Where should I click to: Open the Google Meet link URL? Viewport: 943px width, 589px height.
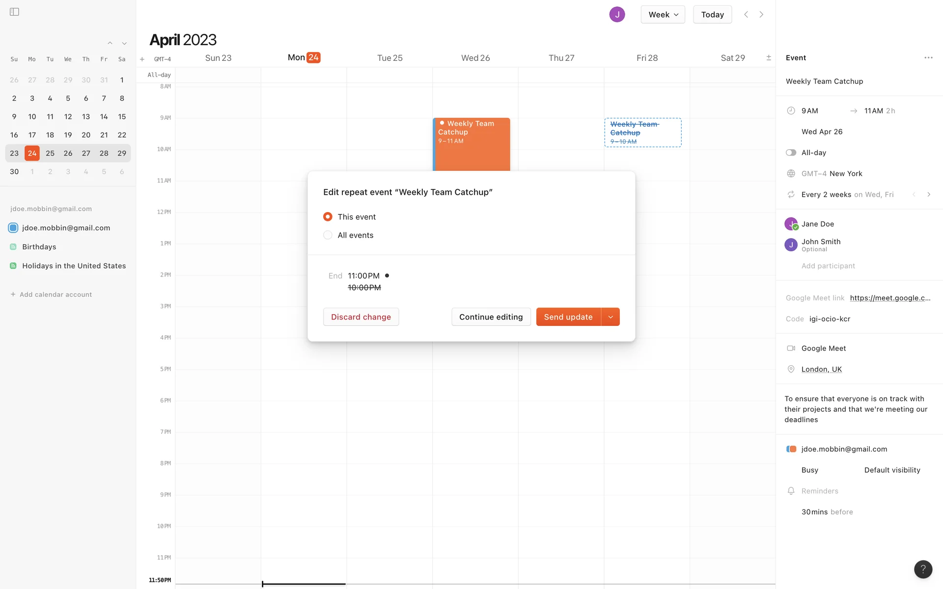889,298
